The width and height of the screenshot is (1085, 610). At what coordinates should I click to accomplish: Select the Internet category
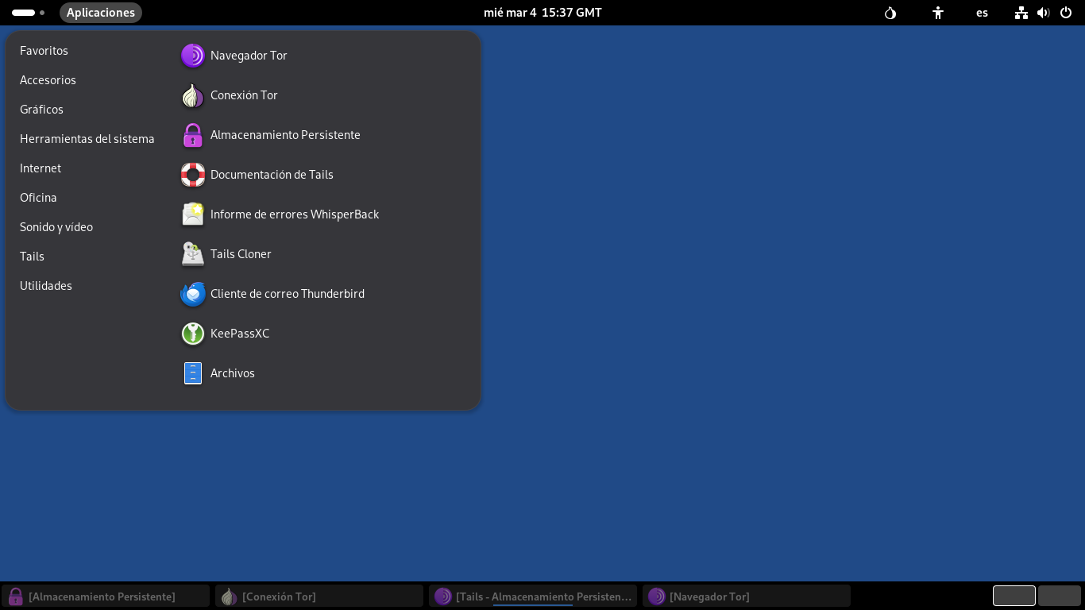click(x=41, y=168)
